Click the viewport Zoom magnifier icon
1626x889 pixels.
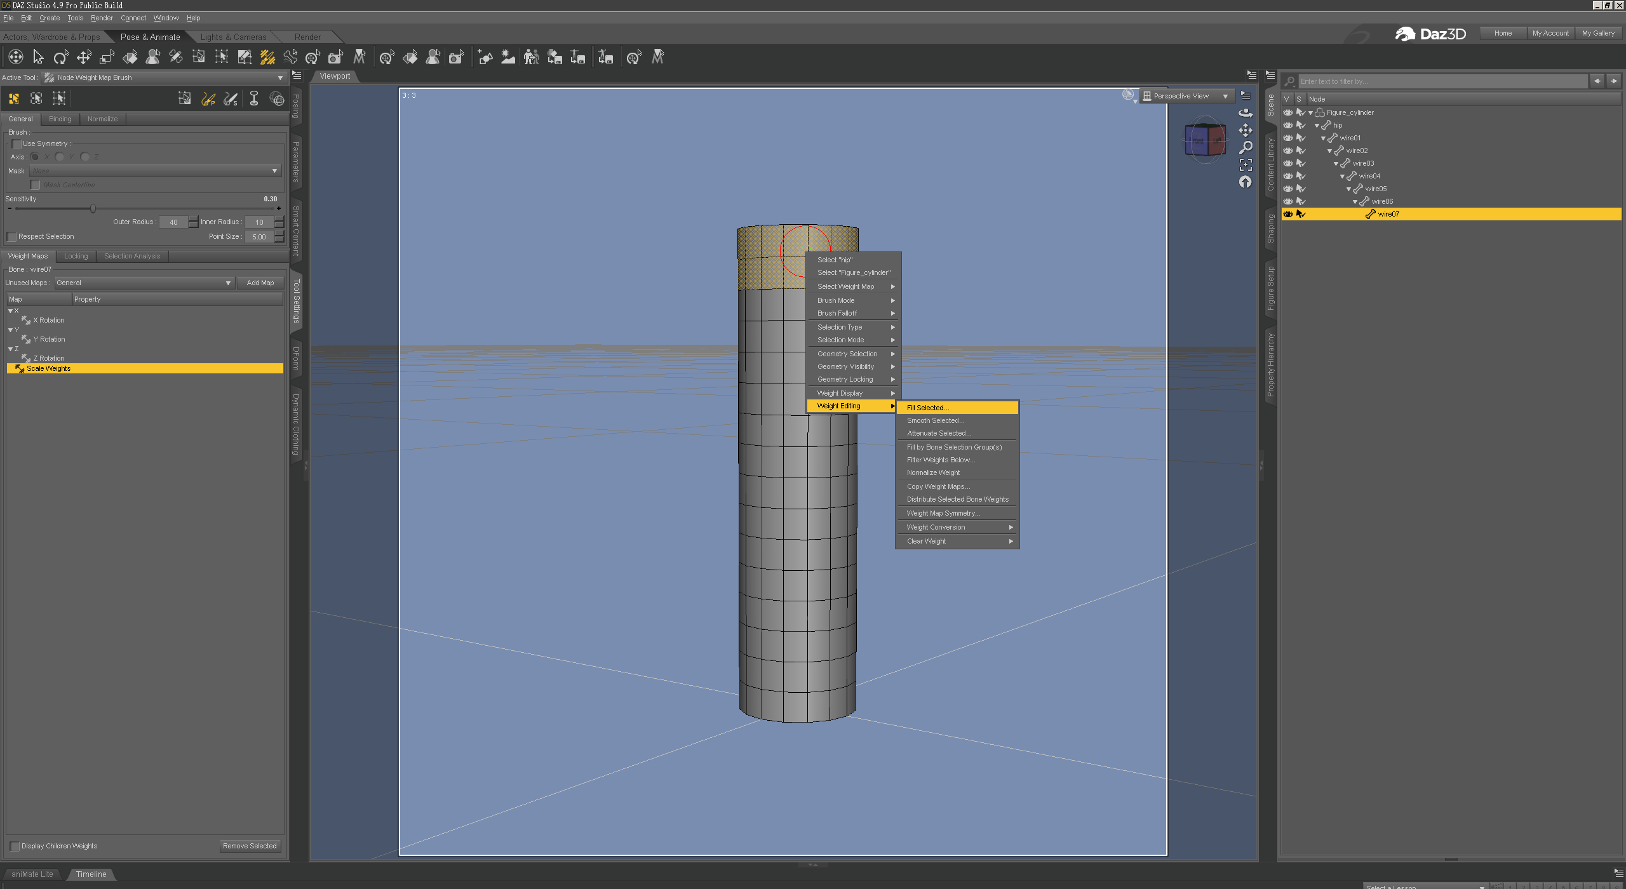pyautogui.click(x=1246, y=147)
